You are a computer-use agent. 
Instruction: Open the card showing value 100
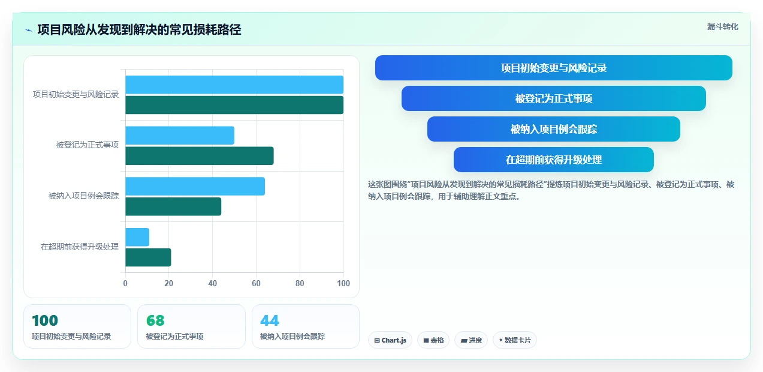[x=77, y=326]
